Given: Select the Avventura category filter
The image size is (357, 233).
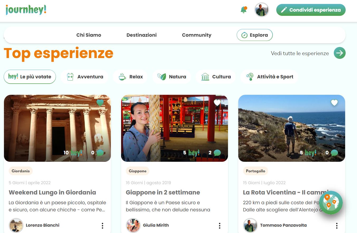Looking at the screenshot, I should (x=84, y=77).
